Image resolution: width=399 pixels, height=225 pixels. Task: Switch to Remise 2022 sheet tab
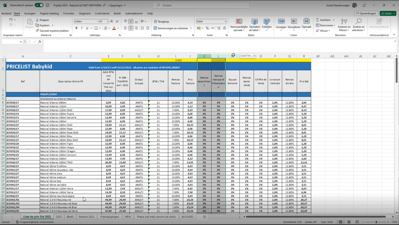coord(86,217)
